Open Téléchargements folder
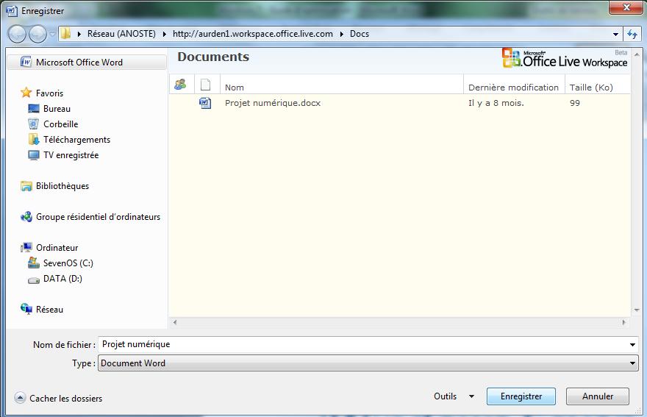647x417 pixels. point(76,140)
